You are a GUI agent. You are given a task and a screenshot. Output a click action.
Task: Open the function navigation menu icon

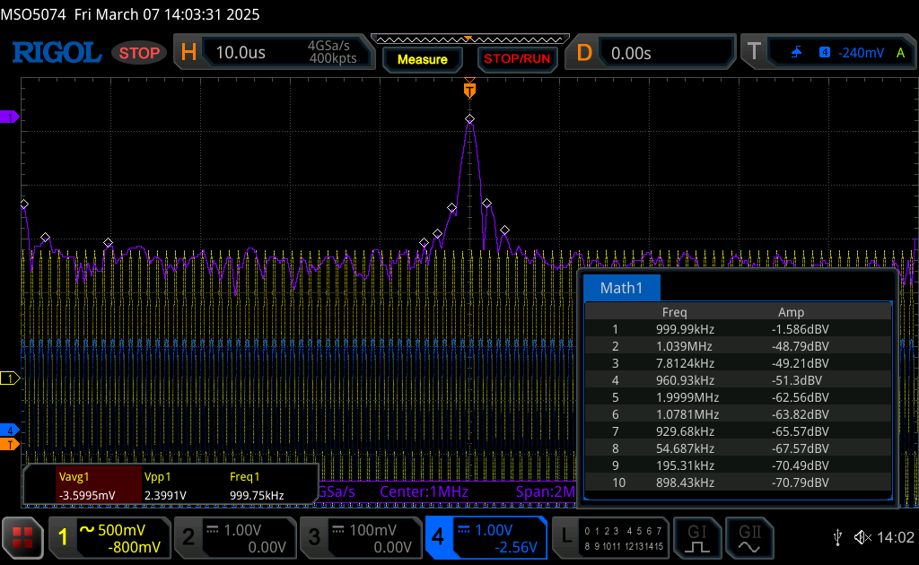(23, 538)
